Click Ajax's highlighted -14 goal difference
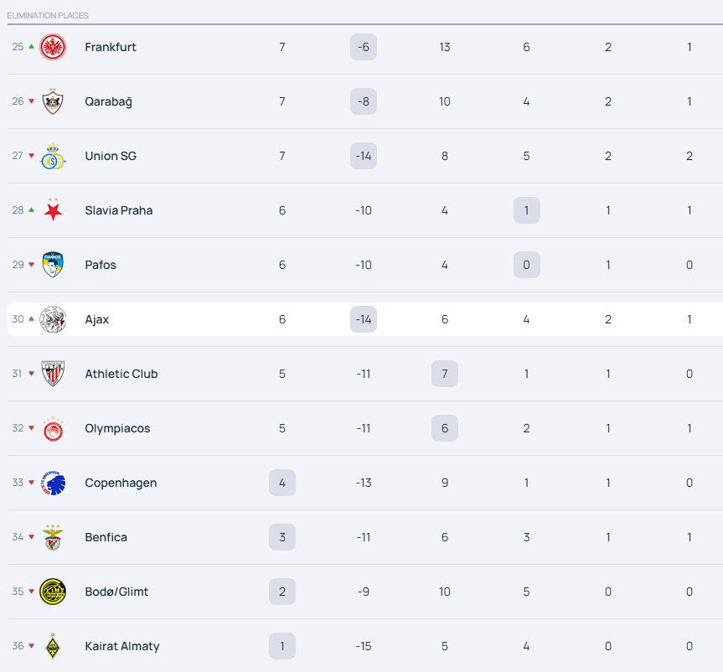This screenshot has width=723, height=672. click(x=364, y=319)
